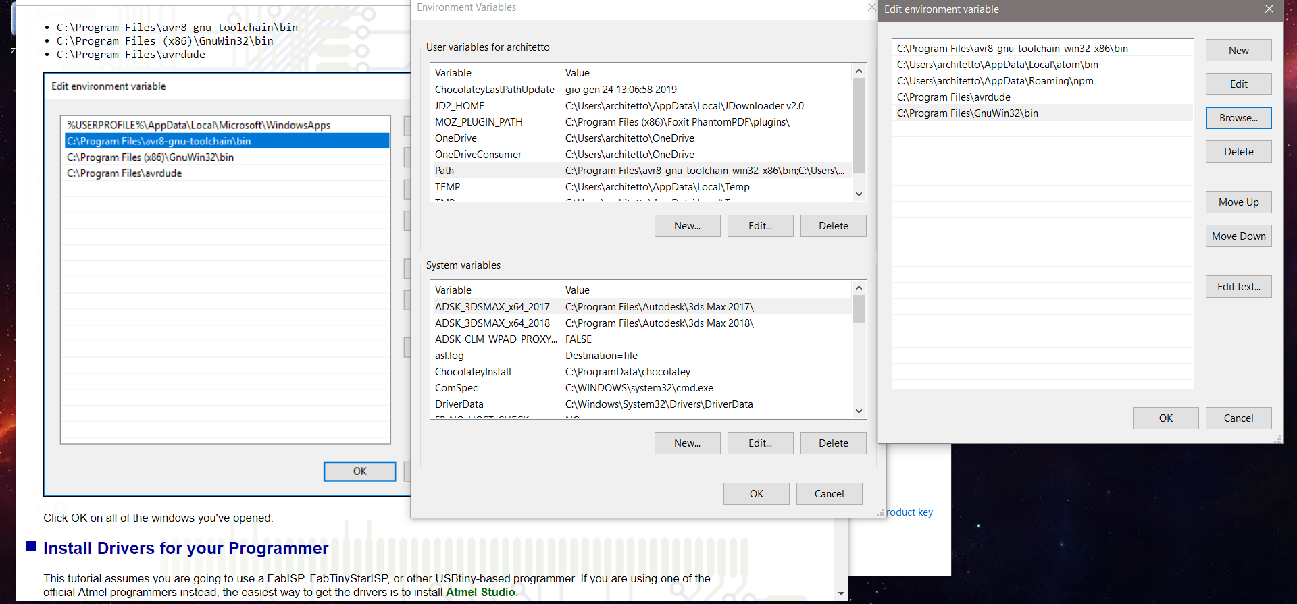The height and width of the screenshot is (604, 1297).
Task: Click the user variables list scroll-down arrow
Action: point(859,194)
